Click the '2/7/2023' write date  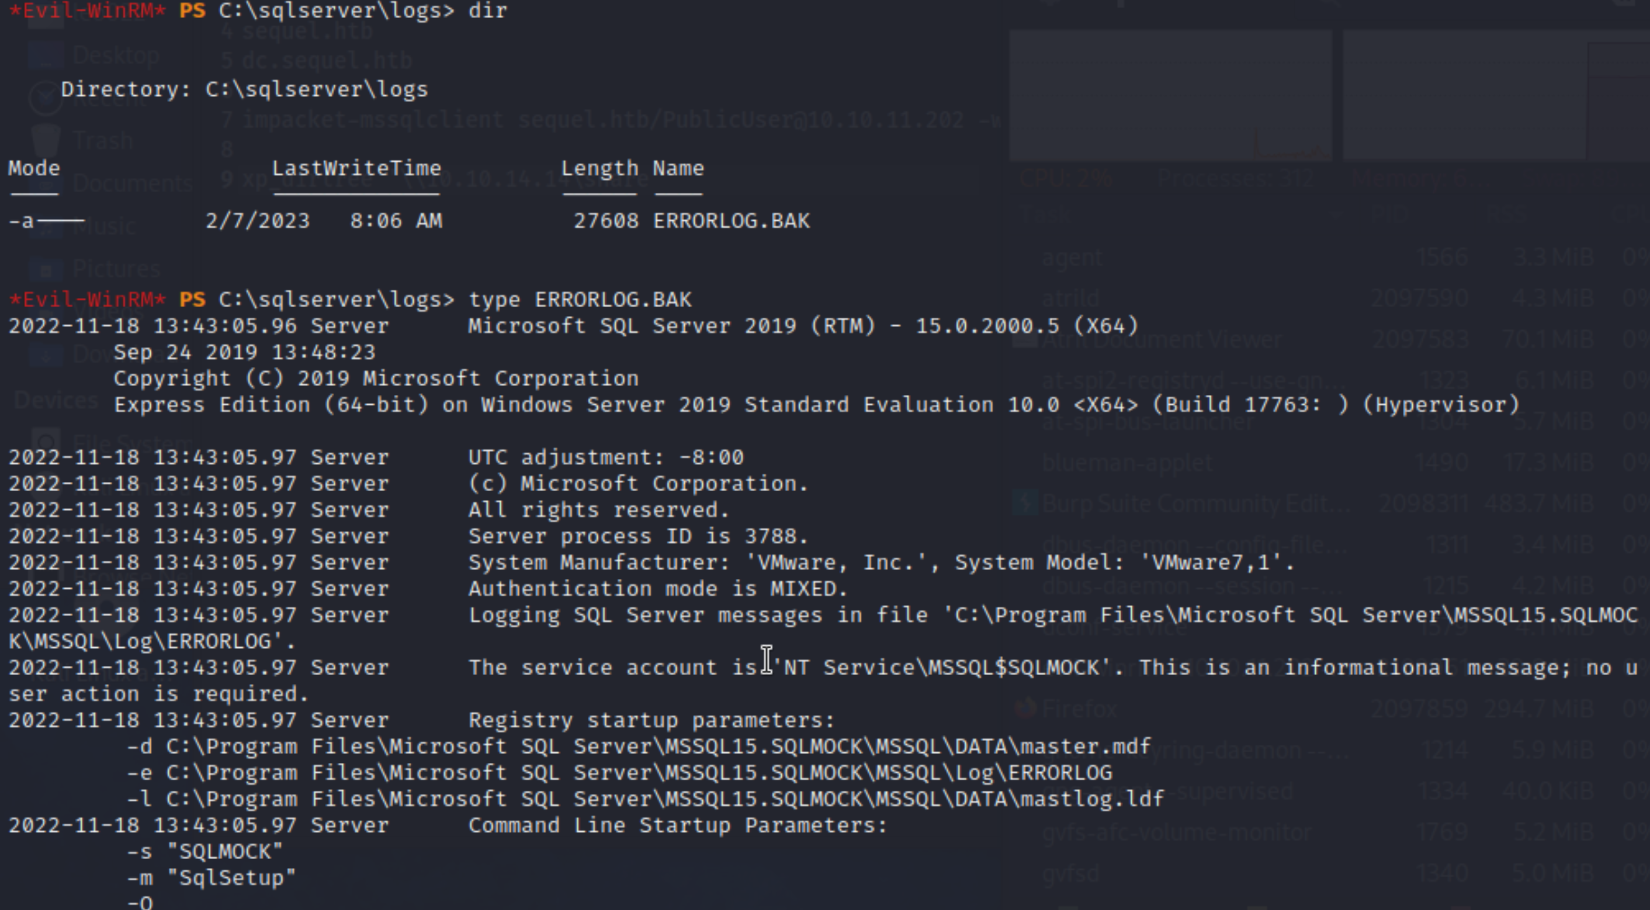pyautogui.click(x=258, y=221)
